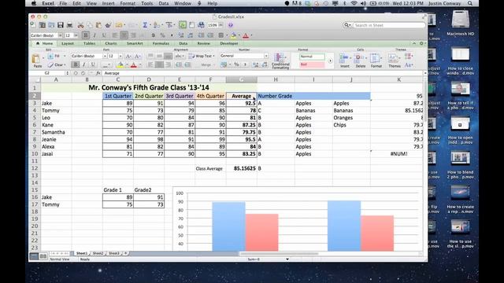Click the ribbon settings gear icon
This screenshot has width=504, height=283.
[x=421, y=43]
